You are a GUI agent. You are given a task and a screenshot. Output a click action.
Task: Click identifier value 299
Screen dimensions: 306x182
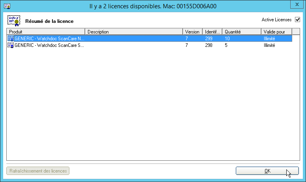tap(209, 38)
